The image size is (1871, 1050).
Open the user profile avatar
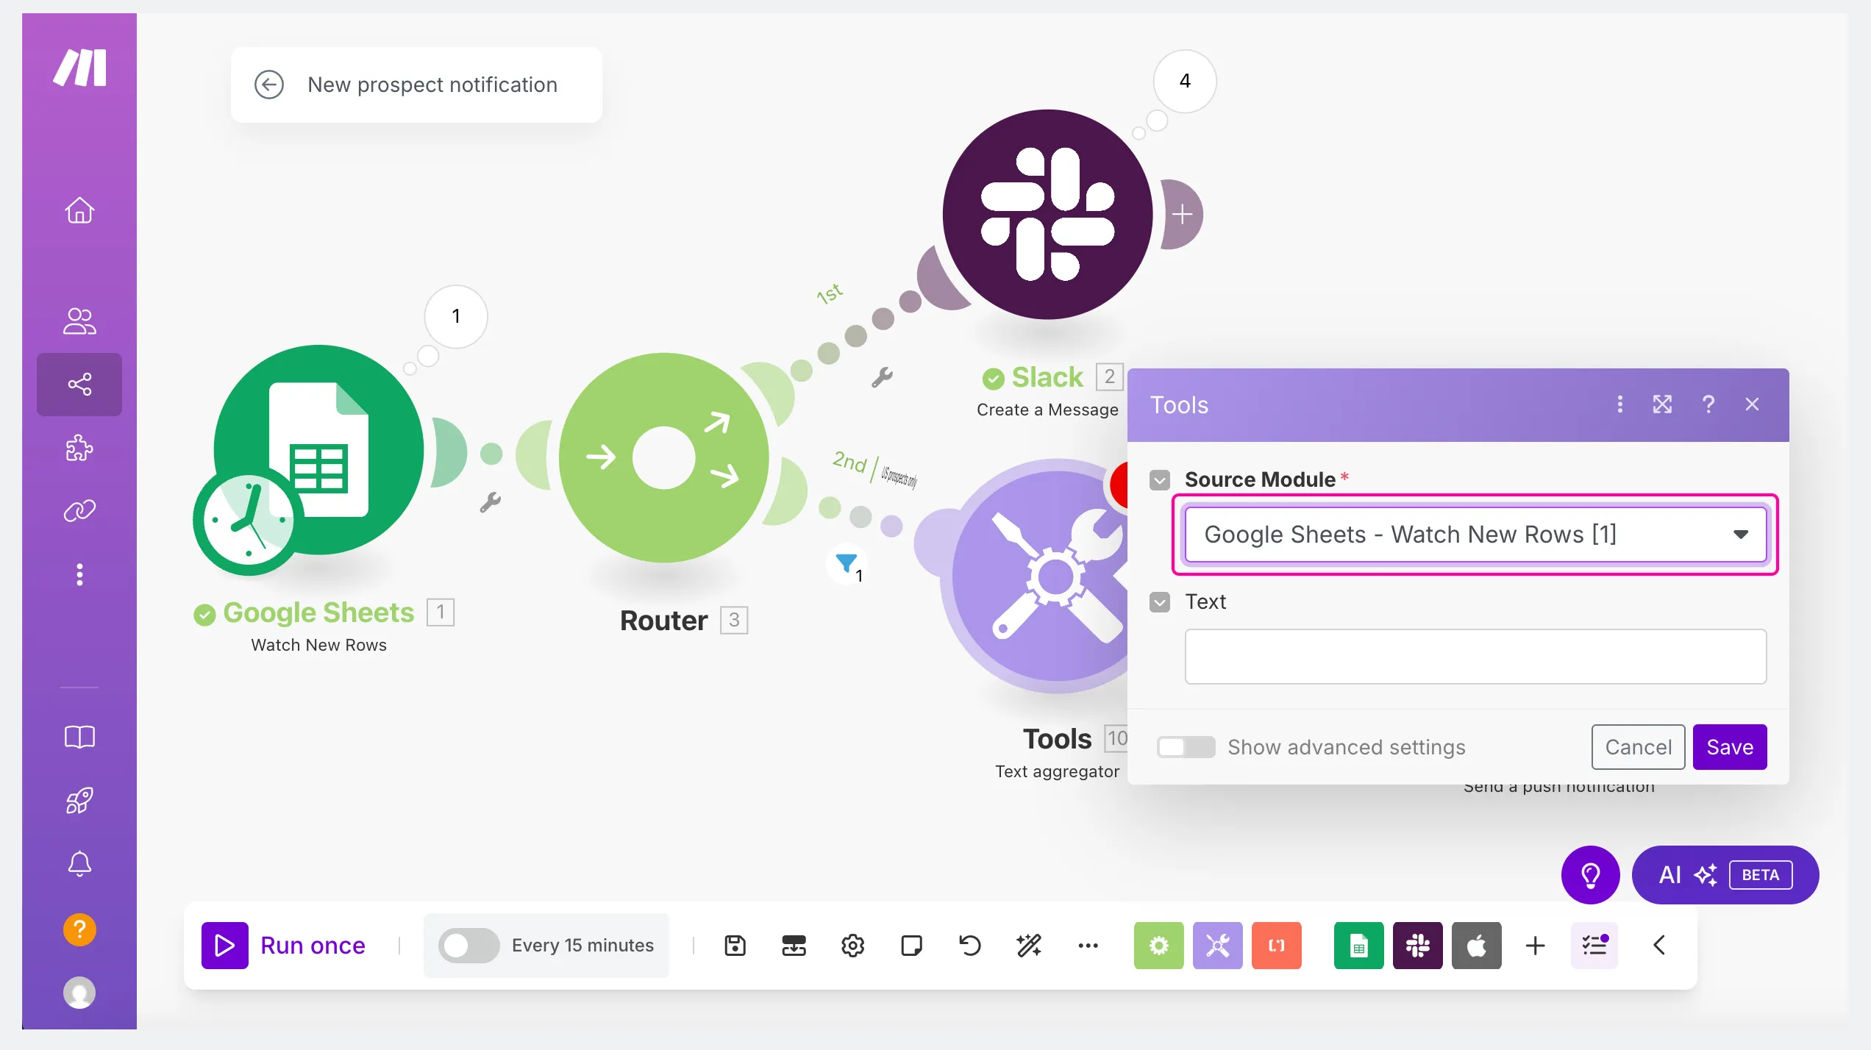79,993
